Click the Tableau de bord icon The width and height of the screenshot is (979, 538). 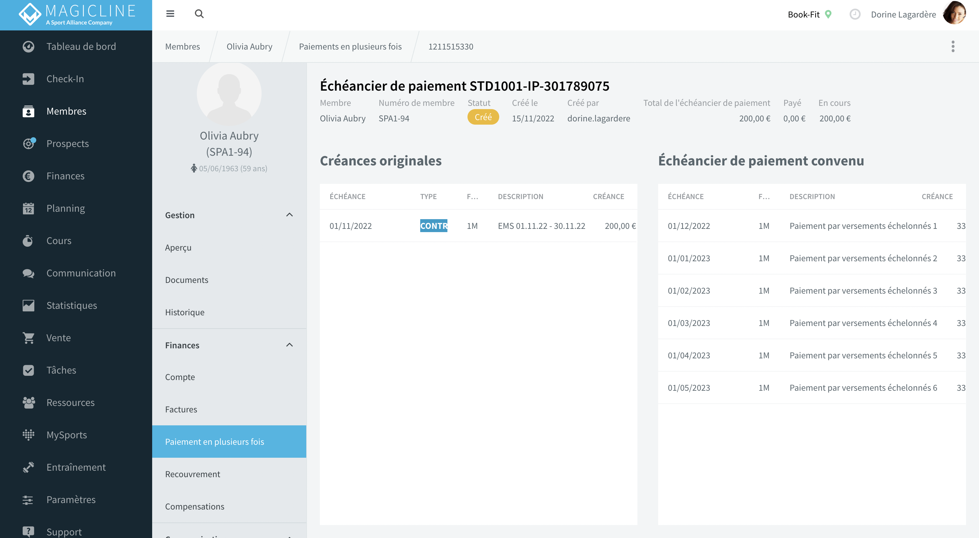27,46
